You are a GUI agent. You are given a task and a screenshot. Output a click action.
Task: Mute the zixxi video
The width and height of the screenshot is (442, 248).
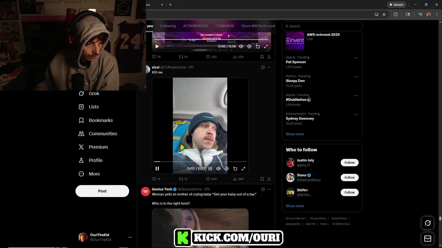pos(218,168)
